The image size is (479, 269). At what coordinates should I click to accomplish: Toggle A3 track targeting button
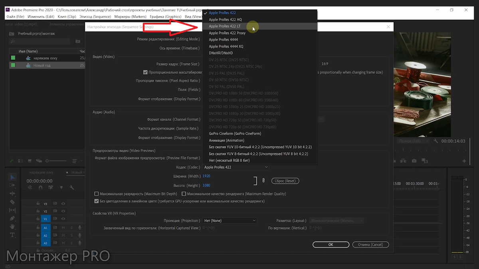click(46, 243)
